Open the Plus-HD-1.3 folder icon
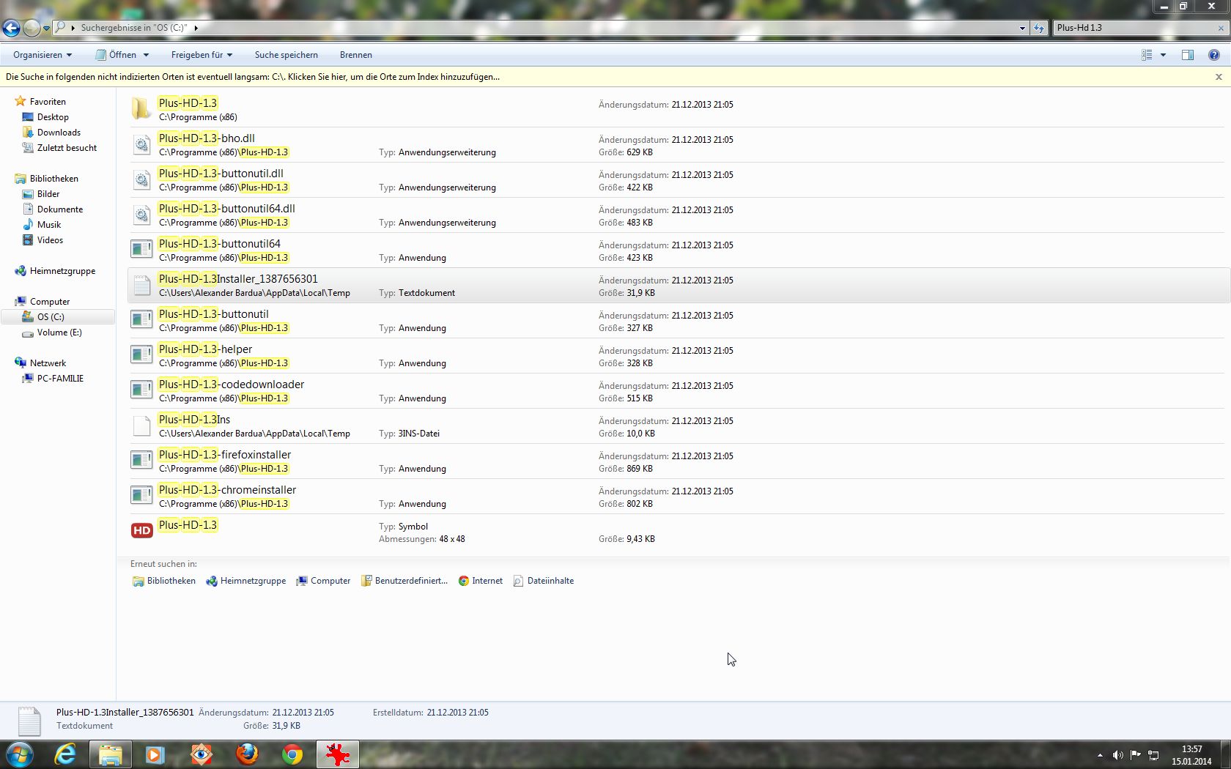 pyautogui.click(x=141, y=109)
